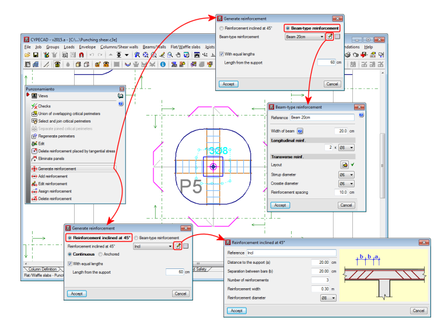Screen dimensions: 448x325
Task: Open the Help menu
Action: 369,47
